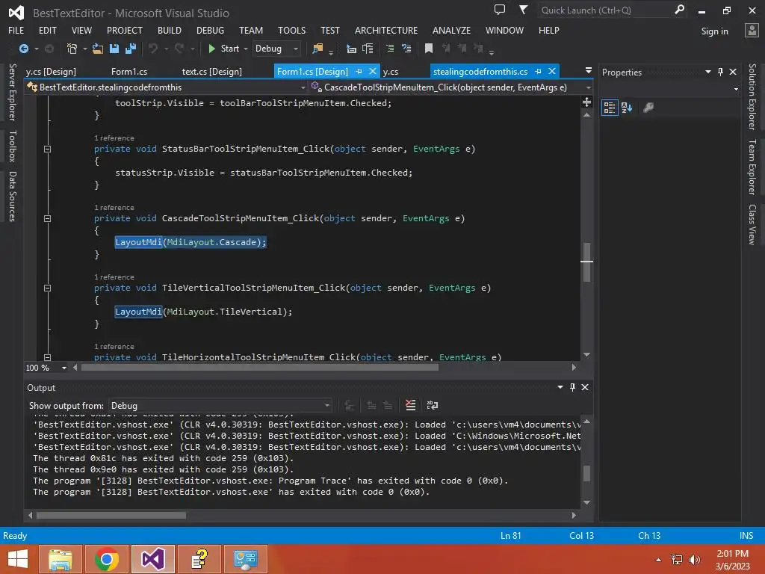Open the Solution Explorer side tab
Viewport: 765px width, 574px height.
point(752,96)
